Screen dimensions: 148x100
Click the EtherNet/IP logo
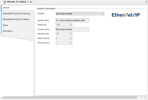126,15
